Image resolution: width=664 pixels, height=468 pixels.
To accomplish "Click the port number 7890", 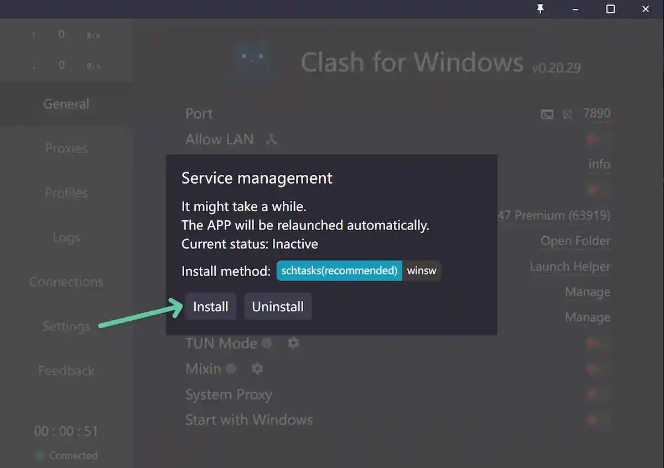I will coord(596,113).
